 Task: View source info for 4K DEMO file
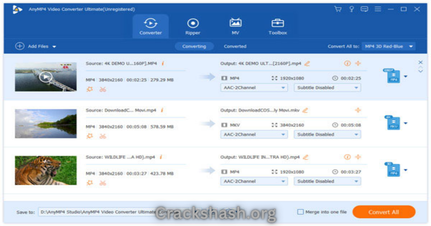pos(163,63)
